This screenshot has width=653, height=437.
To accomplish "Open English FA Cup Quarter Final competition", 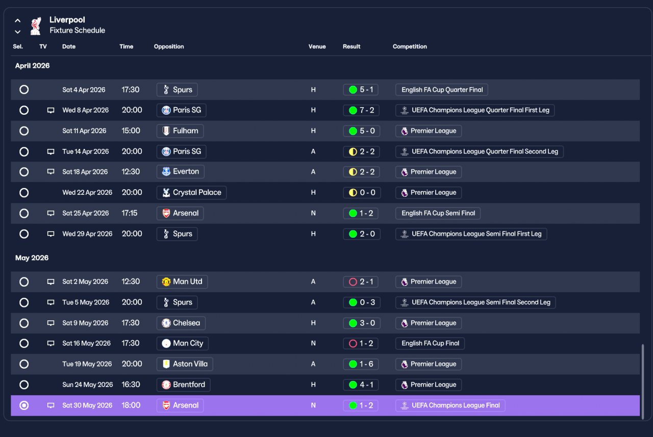I will pyautogui.click(x=442, y=90).
